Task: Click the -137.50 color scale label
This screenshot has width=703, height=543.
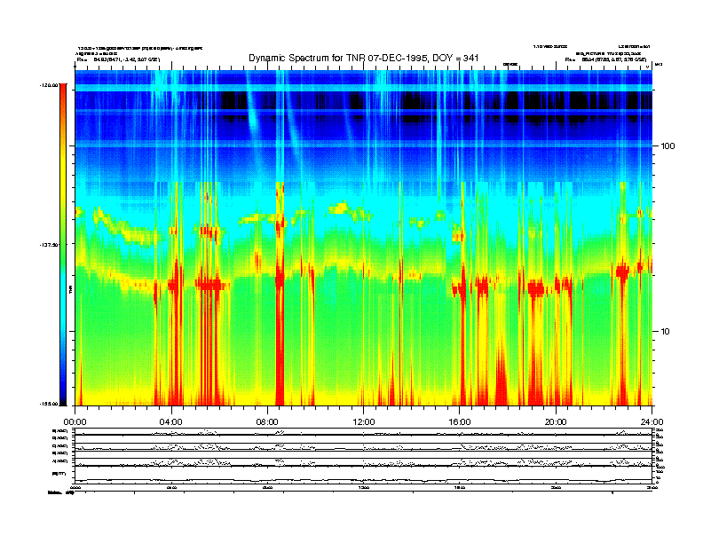Action: point(49,245)
